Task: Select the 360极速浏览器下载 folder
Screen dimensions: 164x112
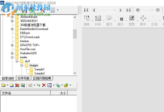Action: tap(33, 25)
